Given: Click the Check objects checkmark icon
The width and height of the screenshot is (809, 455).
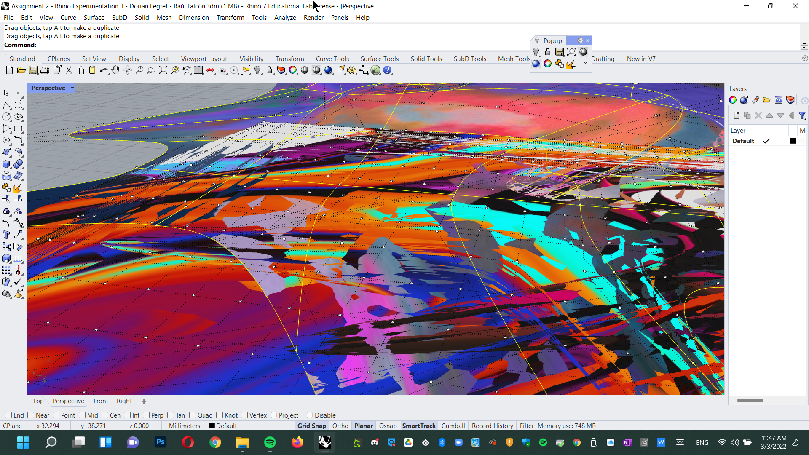Looking at the screenshot, I should [18, 282].
